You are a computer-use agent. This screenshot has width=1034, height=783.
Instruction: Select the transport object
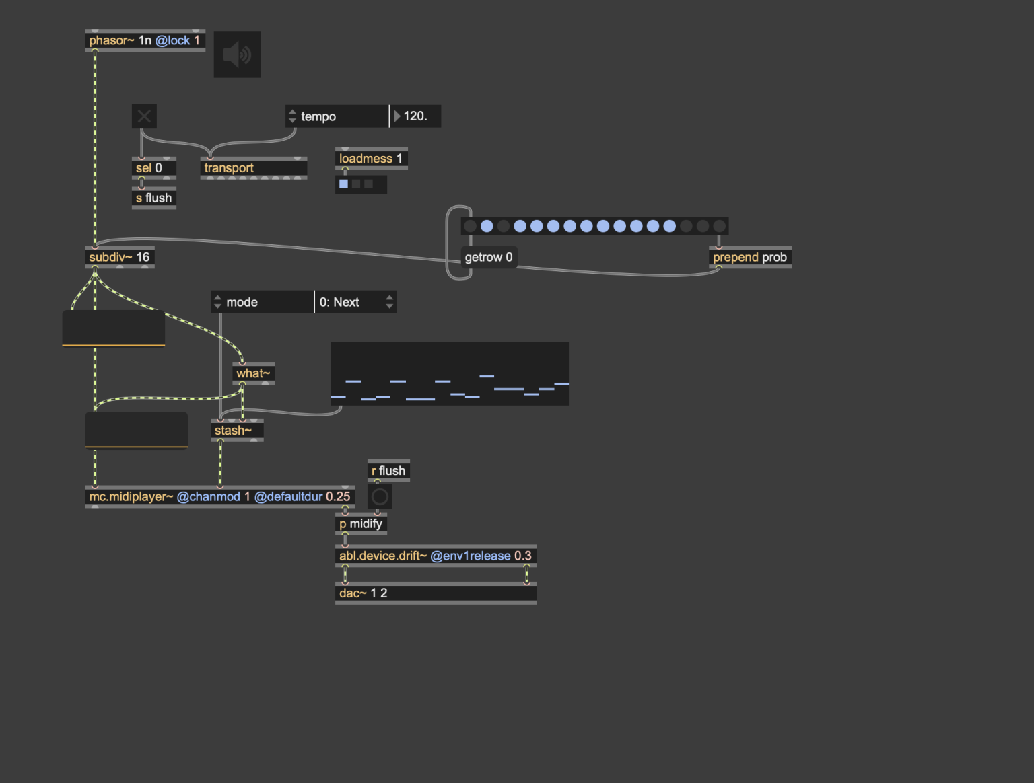[254, 168]
